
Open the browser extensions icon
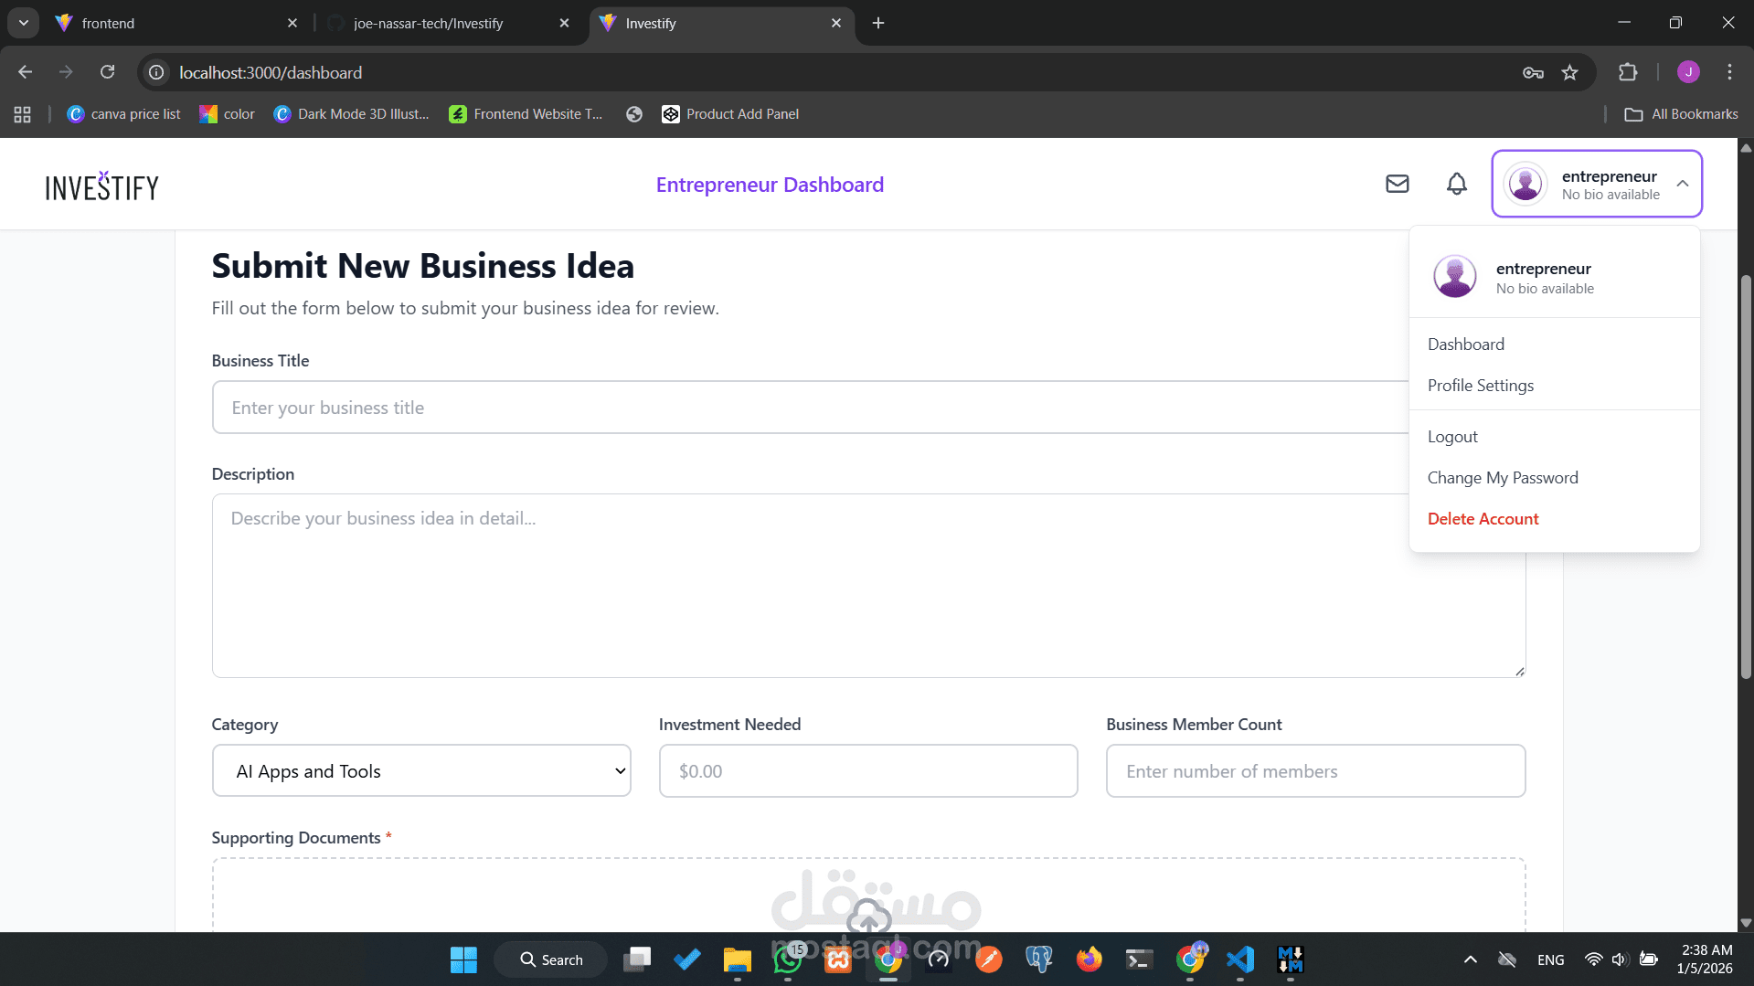click(1627, 72)
